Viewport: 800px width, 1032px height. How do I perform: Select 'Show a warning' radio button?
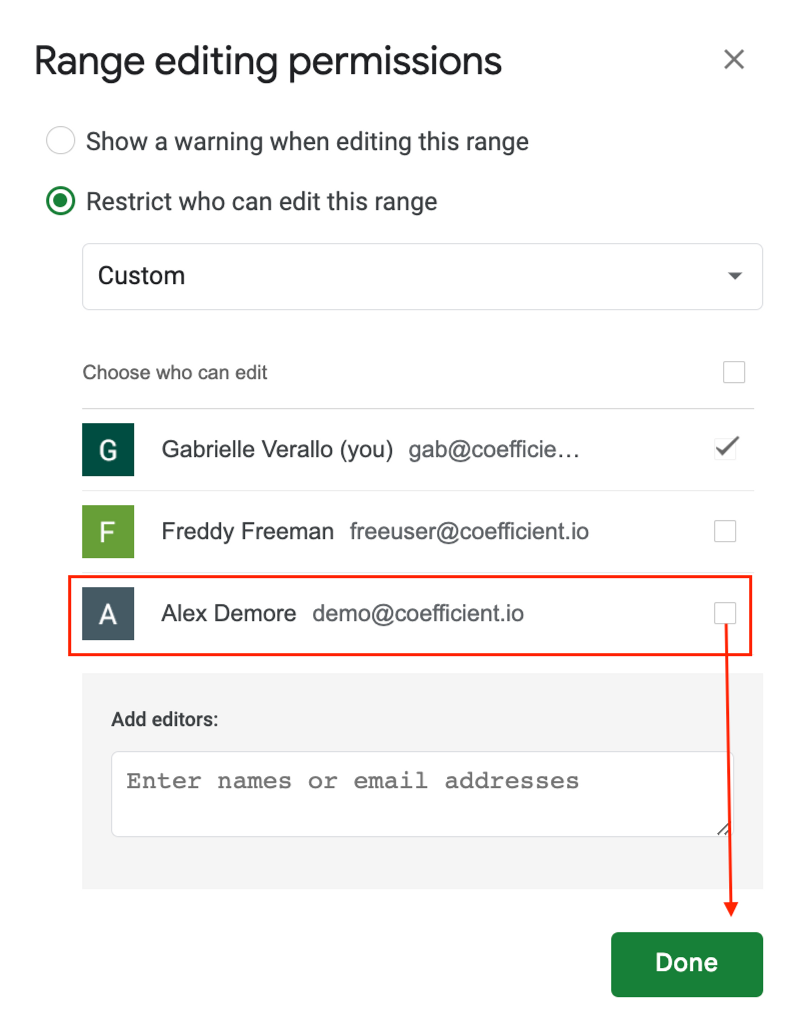pyautogui.click(x=60, y=140)
